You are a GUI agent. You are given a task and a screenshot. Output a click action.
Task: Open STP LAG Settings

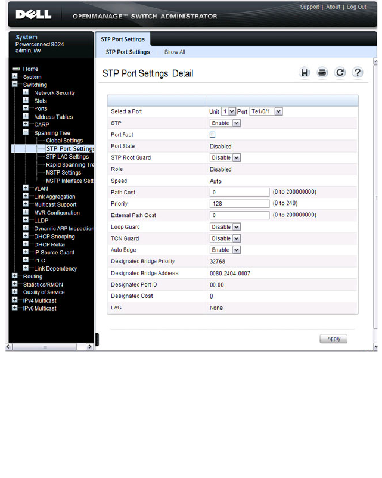coord(67,156)
